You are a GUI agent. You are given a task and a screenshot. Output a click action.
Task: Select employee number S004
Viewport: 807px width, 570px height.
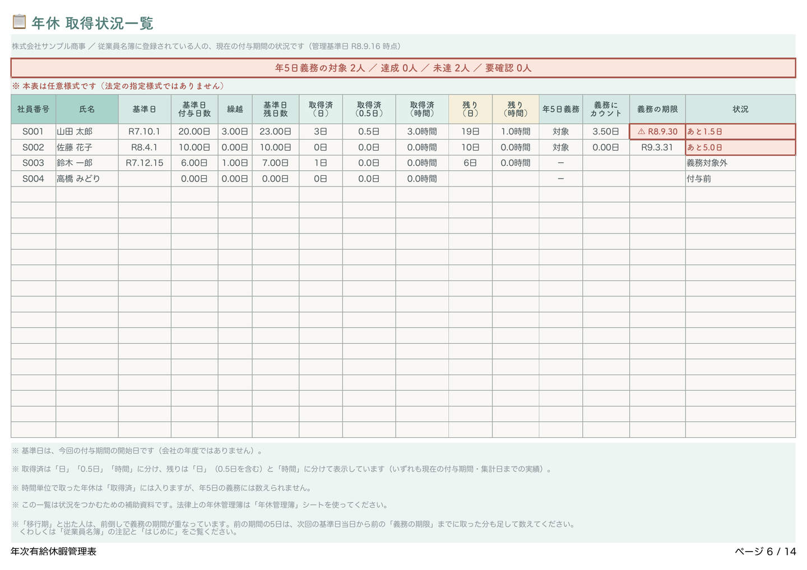(x=33, y=179)
